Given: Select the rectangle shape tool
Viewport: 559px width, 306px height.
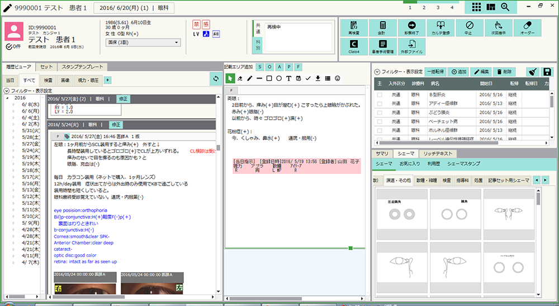Looking at the screenshot, I should click(x=269, y=79).
